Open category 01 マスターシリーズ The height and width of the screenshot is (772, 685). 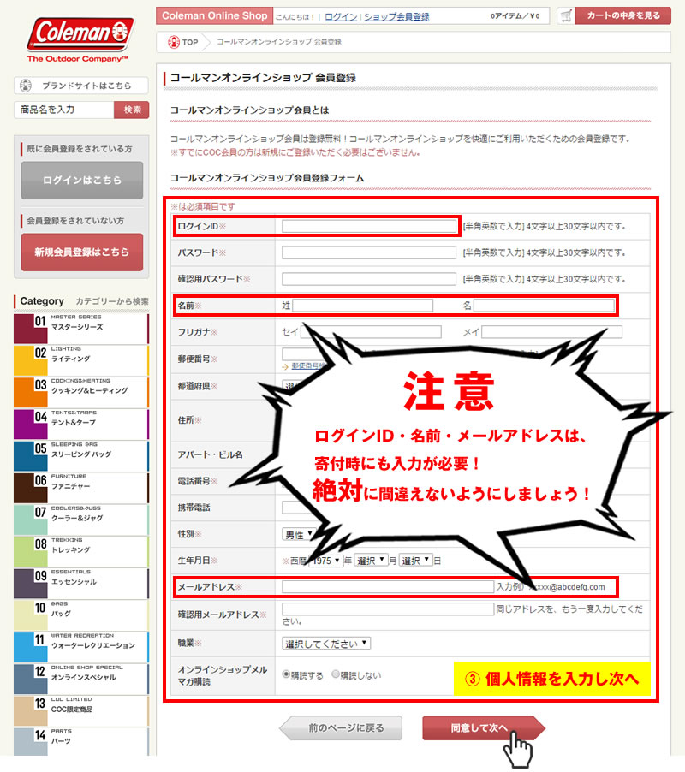(81, 329)
